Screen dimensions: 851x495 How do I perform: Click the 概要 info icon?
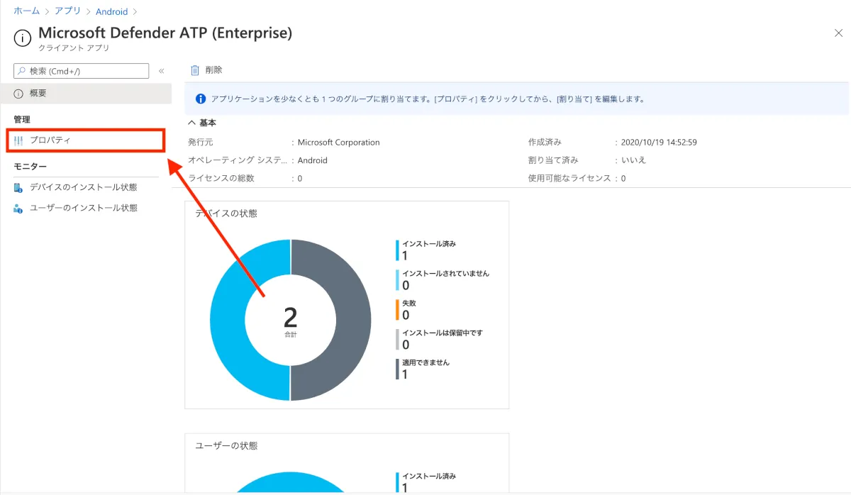[x=18, y=94]
